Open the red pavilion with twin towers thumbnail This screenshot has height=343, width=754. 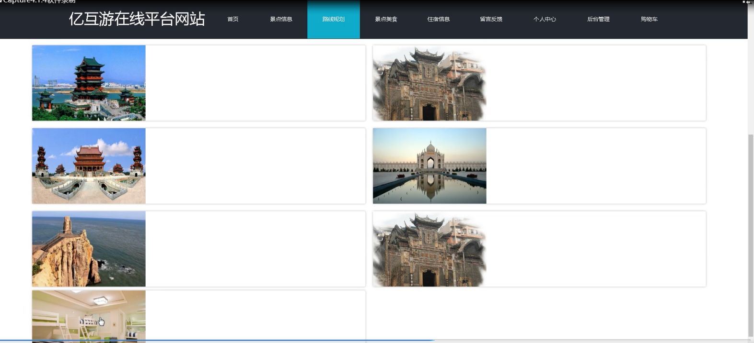pos(89,166)
